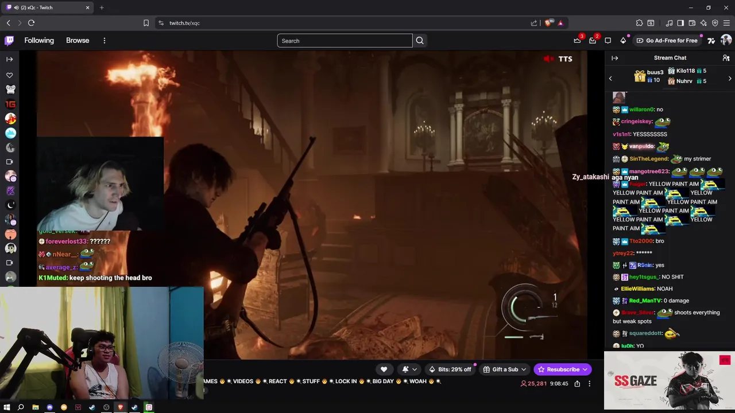Click the 25,281 viewer count
The width and height of the screenshot is (735, 413).
[533, 384]
